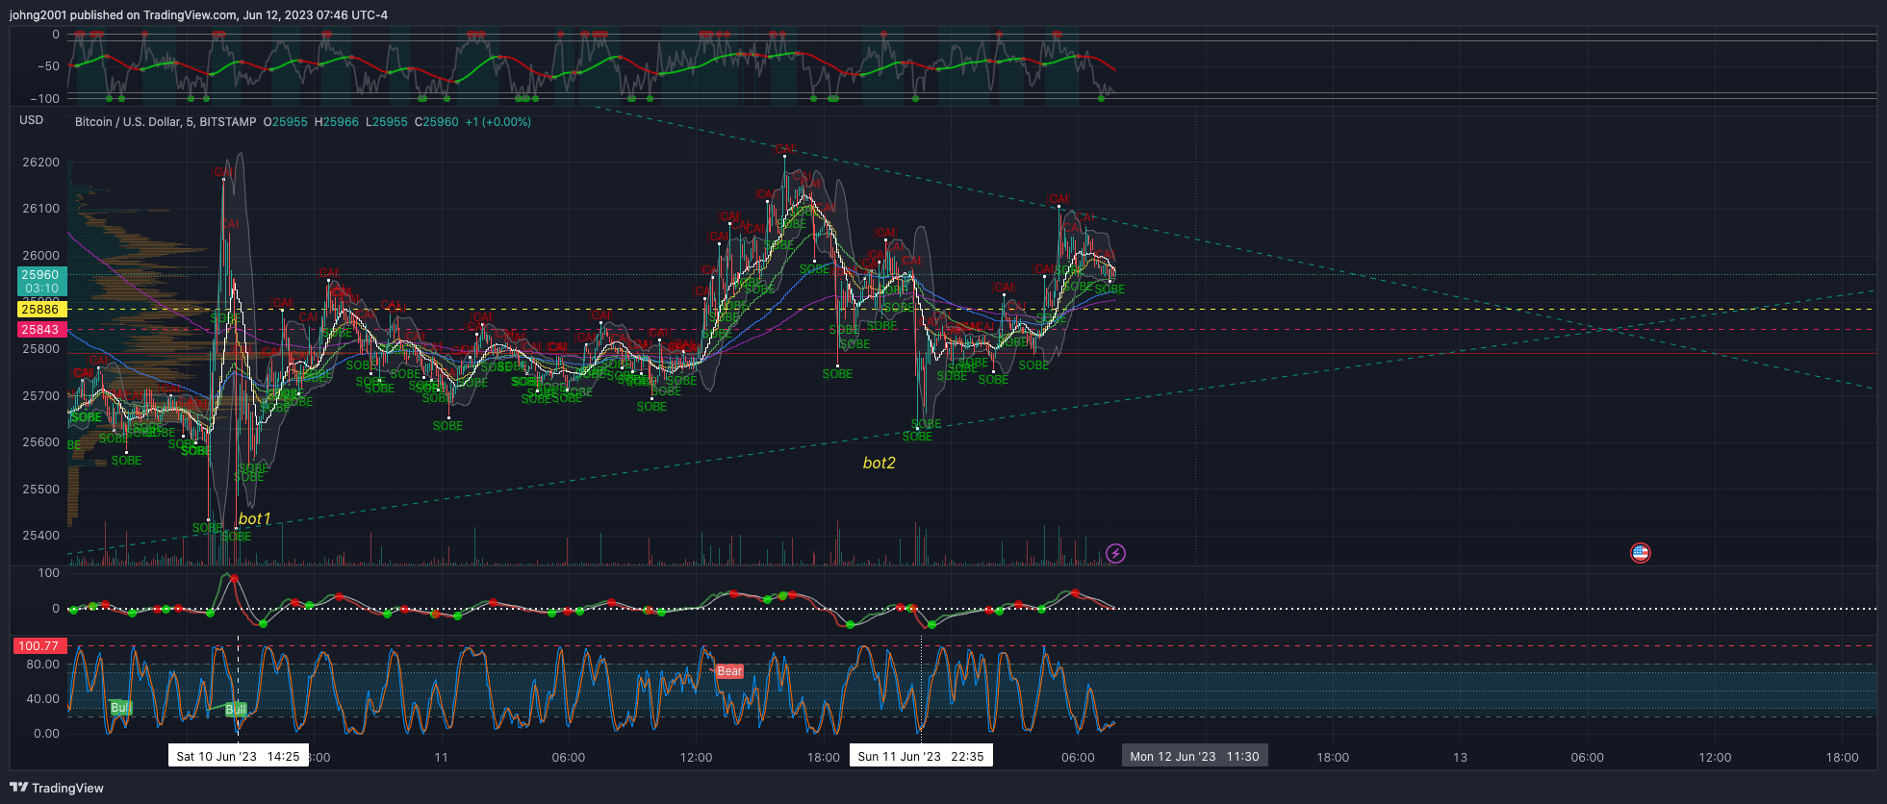Click the purple lightning bolt icon

[x=1115, y=553]
